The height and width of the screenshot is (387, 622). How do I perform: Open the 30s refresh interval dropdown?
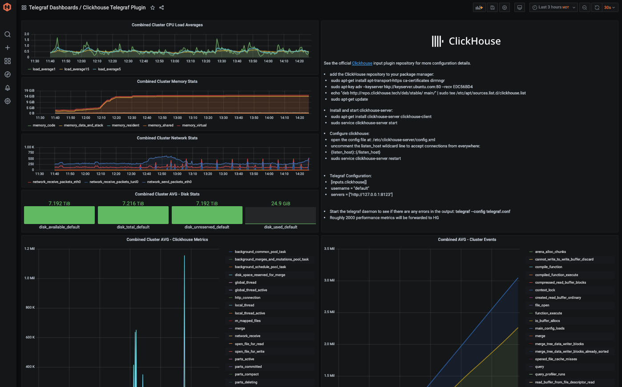(x=610, y=8)
